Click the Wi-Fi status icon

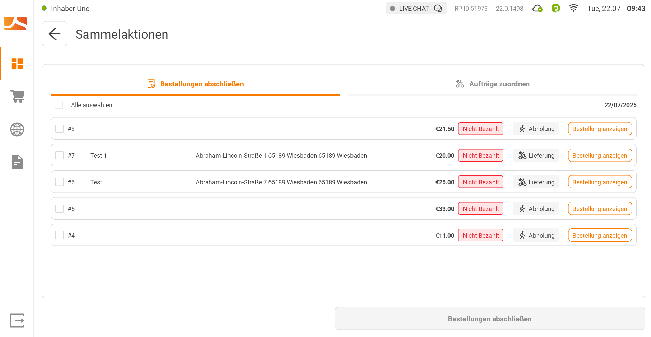coord(573,8)
